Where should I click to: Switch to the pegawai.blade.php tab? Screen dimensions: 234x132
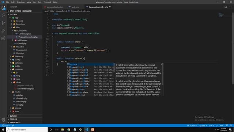click(x=55, y=7)
